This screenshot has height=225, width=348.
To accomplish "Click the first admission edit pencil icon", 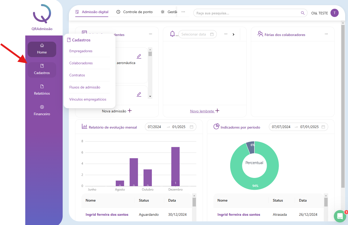I will pos(139,56).
